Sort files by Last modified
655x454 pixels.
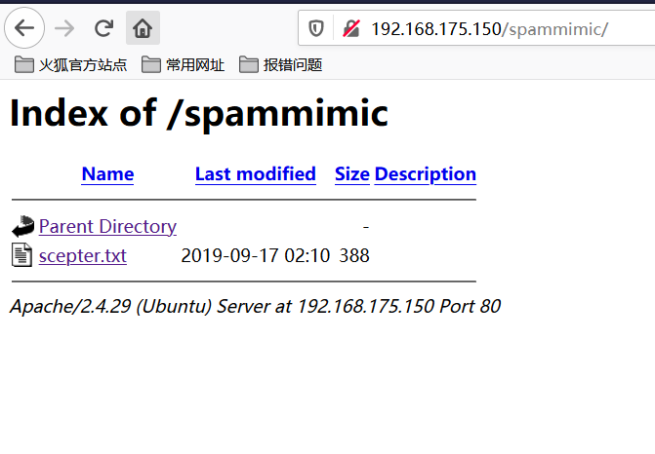point(255,174)
